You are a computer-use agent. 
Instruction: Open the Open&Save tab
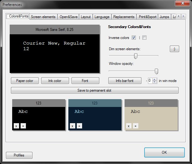pyautogui.click(x=68, y=17)
